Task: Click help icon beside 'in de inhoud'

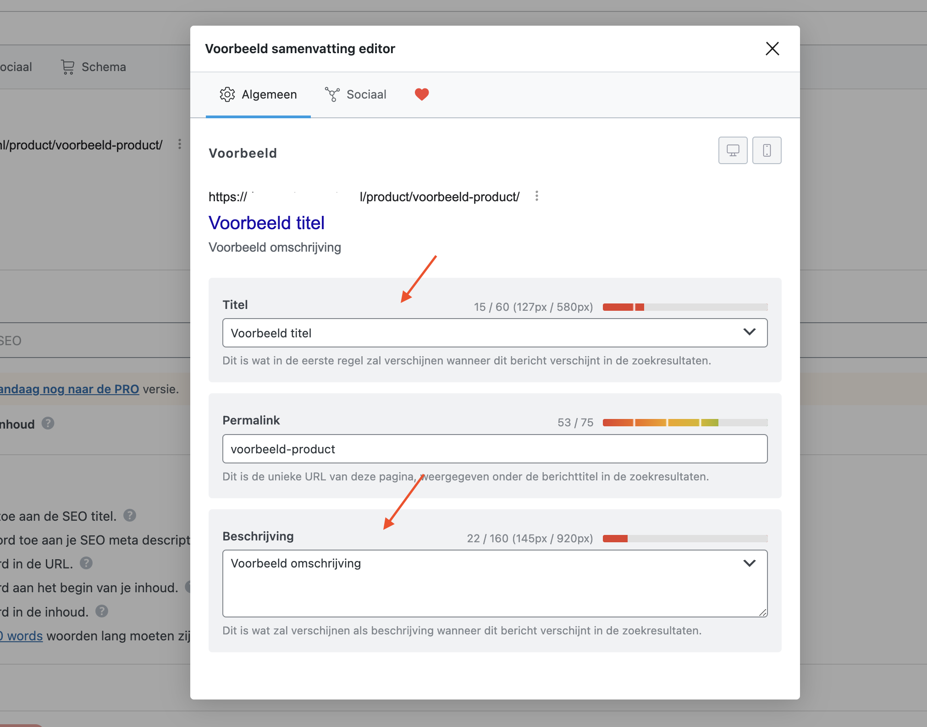Action: [102, 611]
